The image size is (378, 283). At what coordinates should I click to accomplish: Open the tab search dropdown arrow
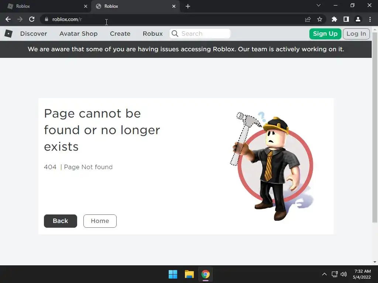pyautogui.click(x=319, y=5)
